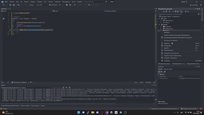Image resolution: width=204 pixels, height=115 pixels.
Task: Open the Git menu
Action: 21,2
